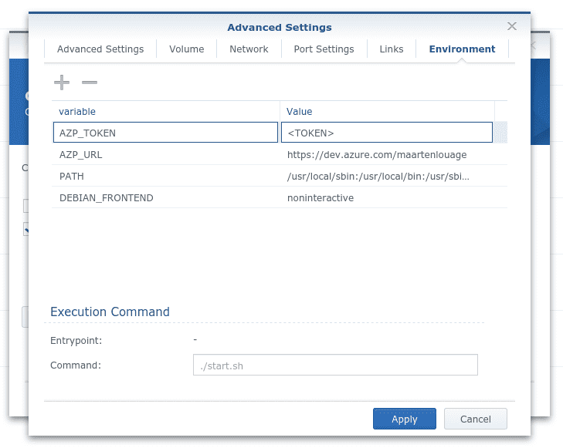563x448 pixels.
Task: Select the AZP_URL variable row
Action: point(280,154)
